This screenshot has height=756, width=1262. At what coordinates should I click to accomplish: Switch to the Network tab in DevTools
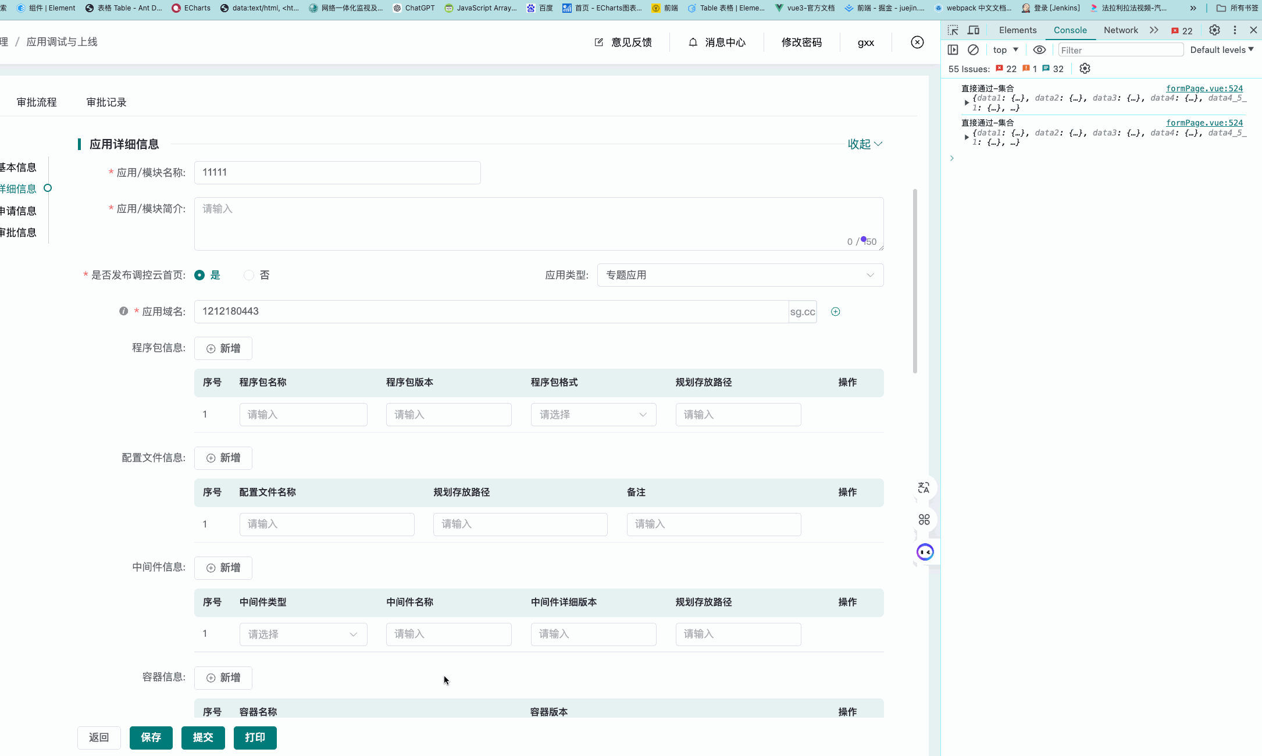point(1121,30)
